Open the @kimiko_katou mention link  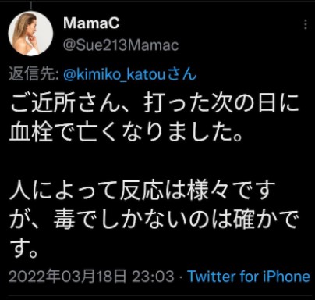(115, 75)
